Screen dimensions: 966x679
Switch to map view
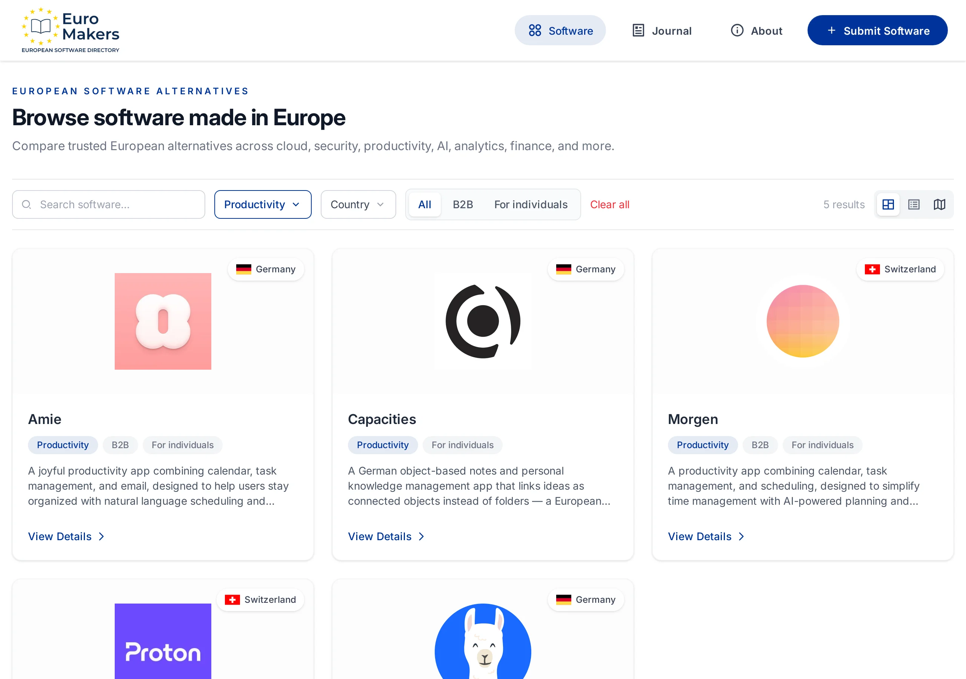click(x=939, y=204)
